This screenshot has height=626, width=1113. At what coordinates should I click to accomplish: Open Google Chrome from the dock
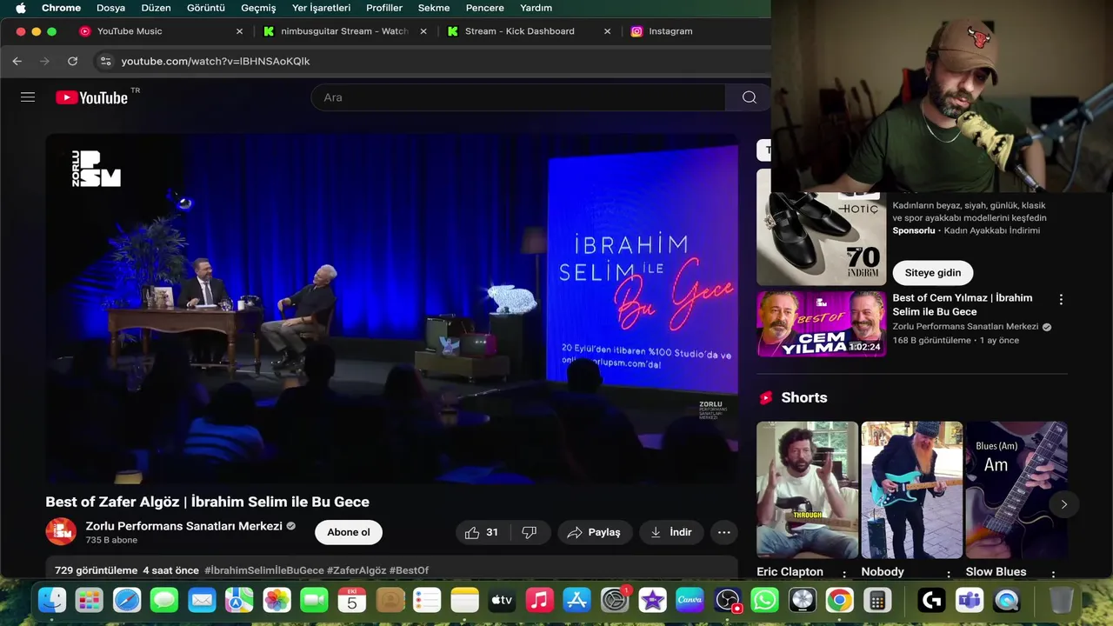(840, 600)
